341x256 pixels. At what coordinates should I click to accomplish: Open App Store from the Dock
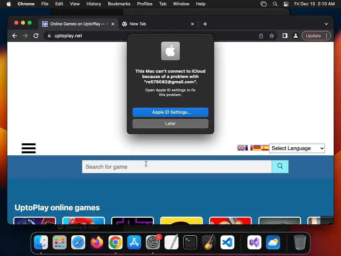(134, 242)
